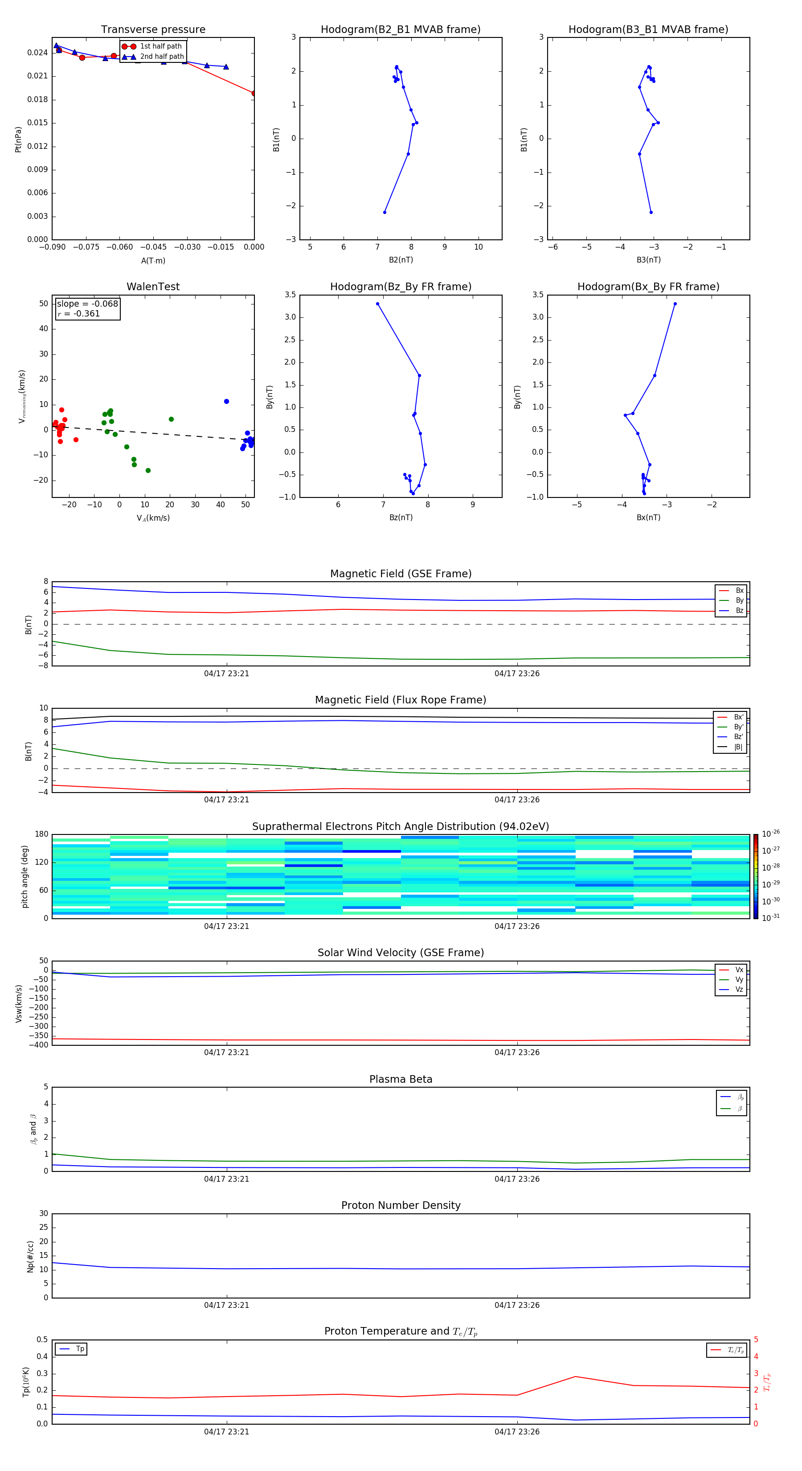This screenshot has width=802, height=1471.
Task: Select Vz in the solar wind velocity legend
Action: [731, 989]
